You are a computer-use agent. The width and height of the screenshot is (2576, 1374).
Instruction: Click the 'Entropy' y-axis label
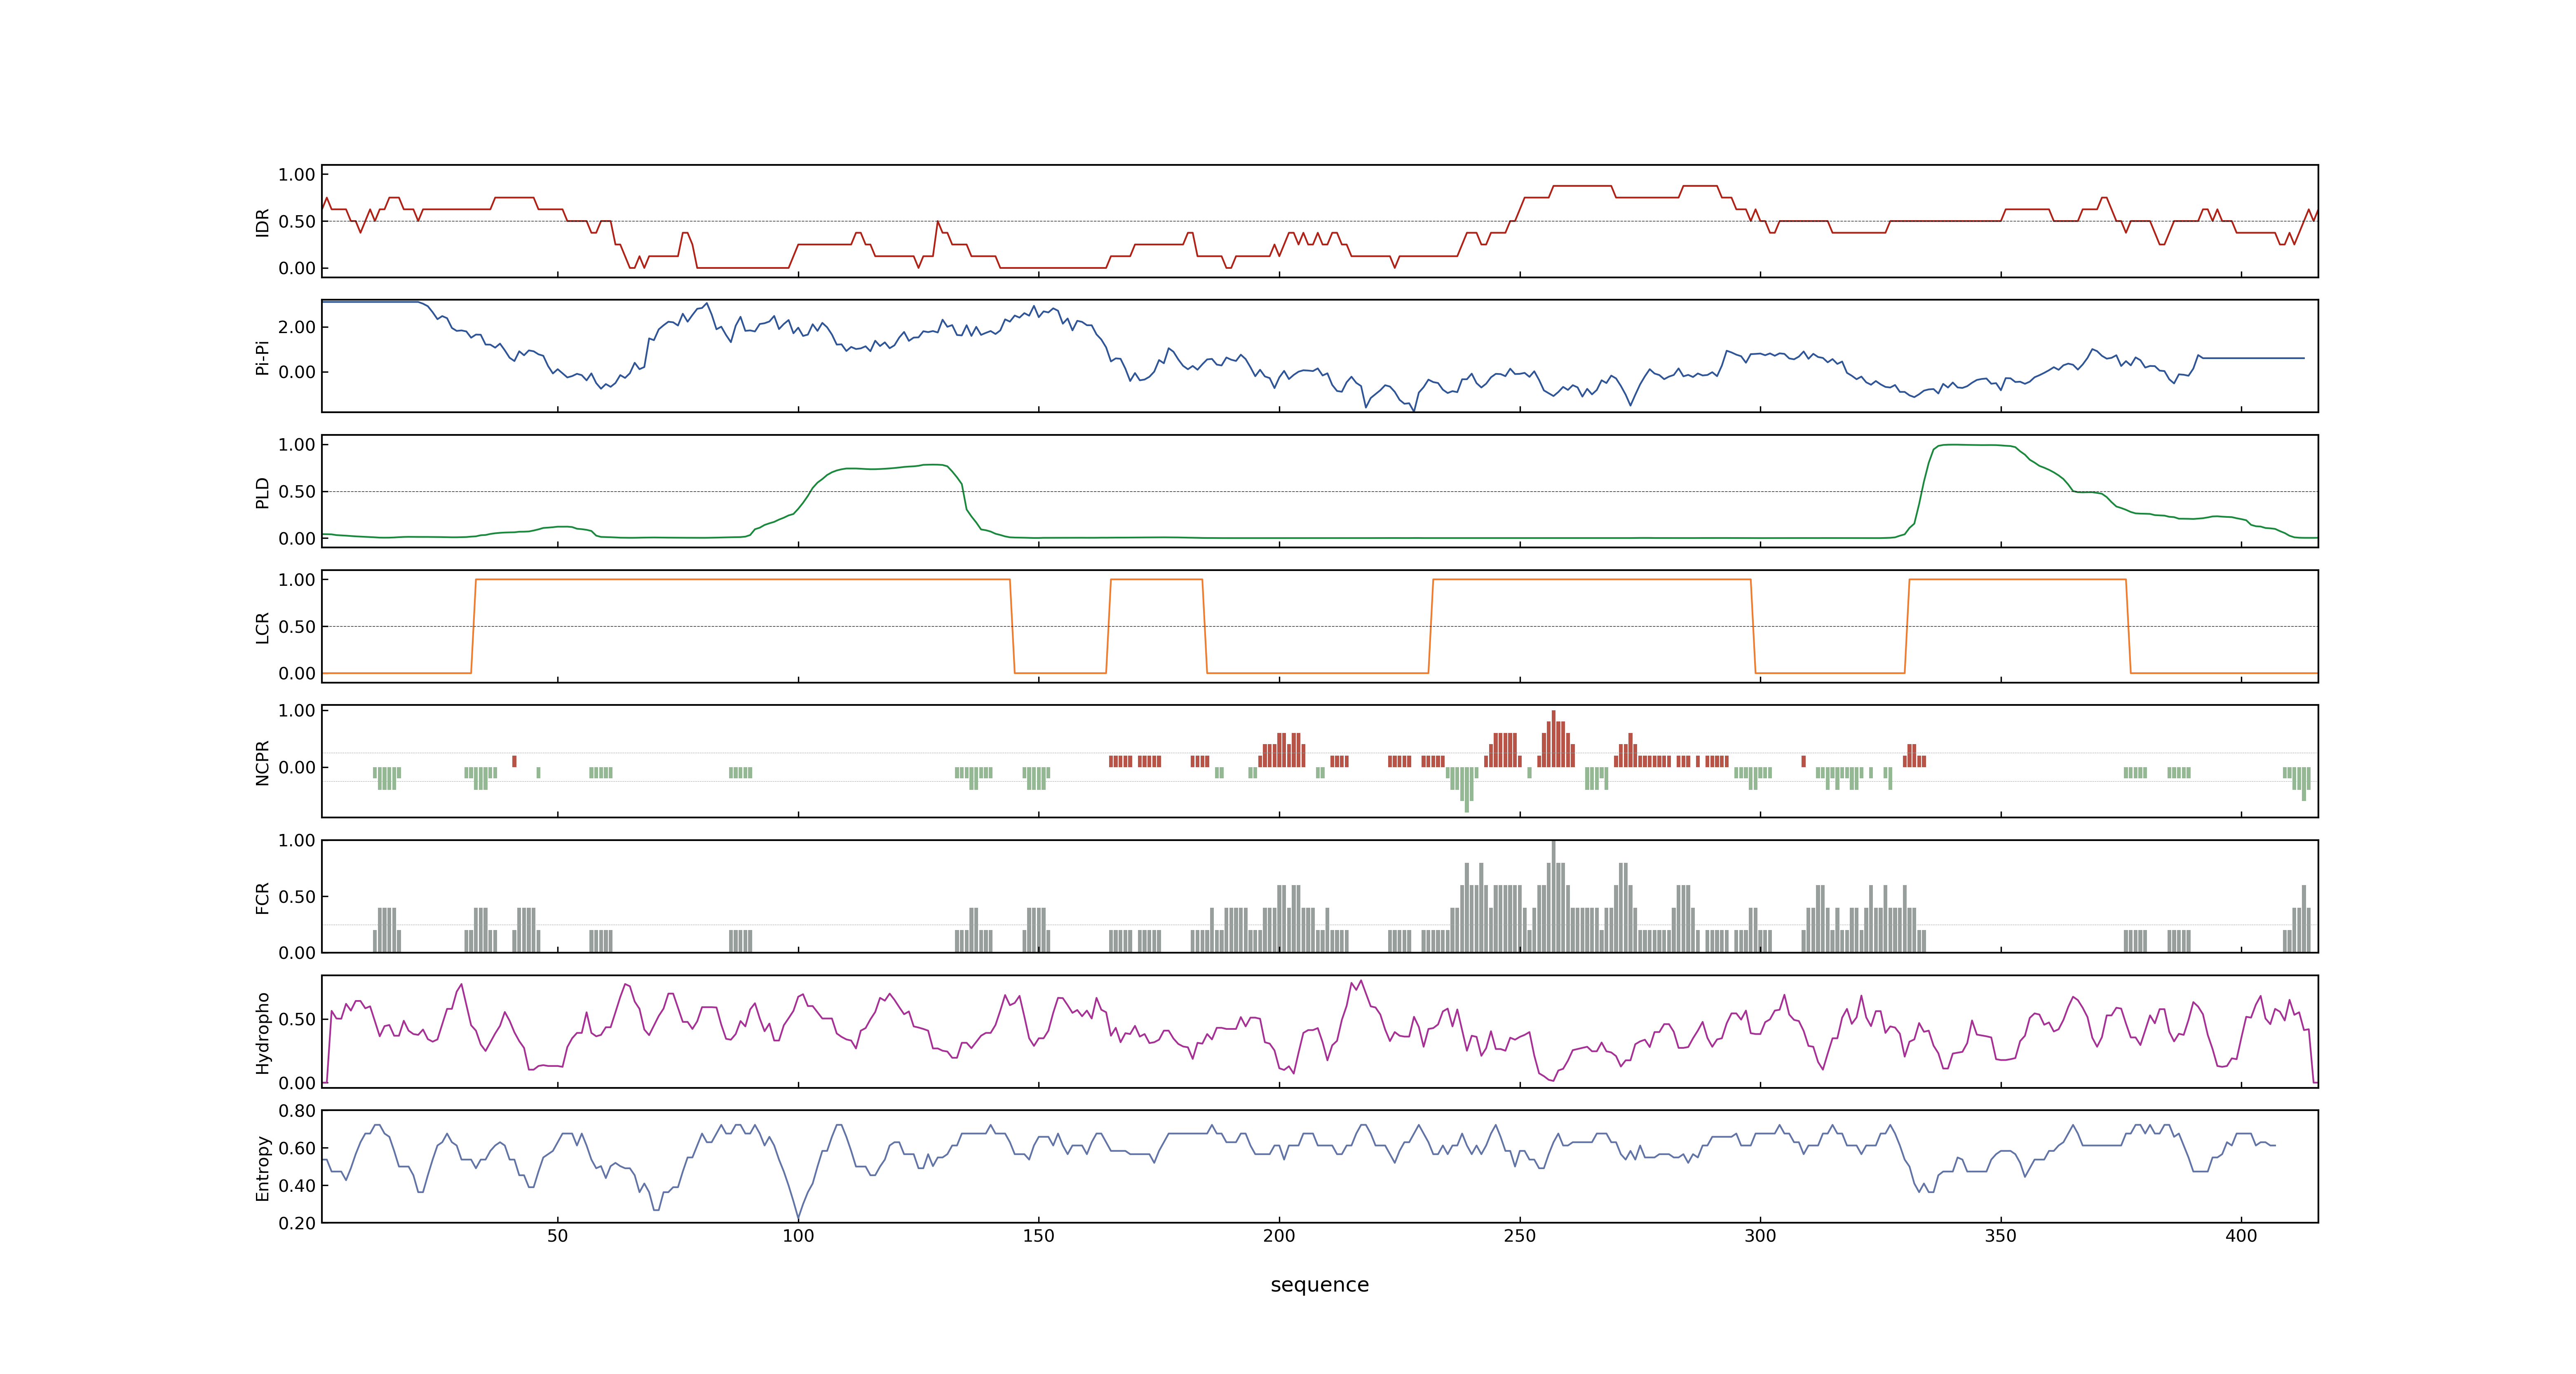tap(263, 1167)
